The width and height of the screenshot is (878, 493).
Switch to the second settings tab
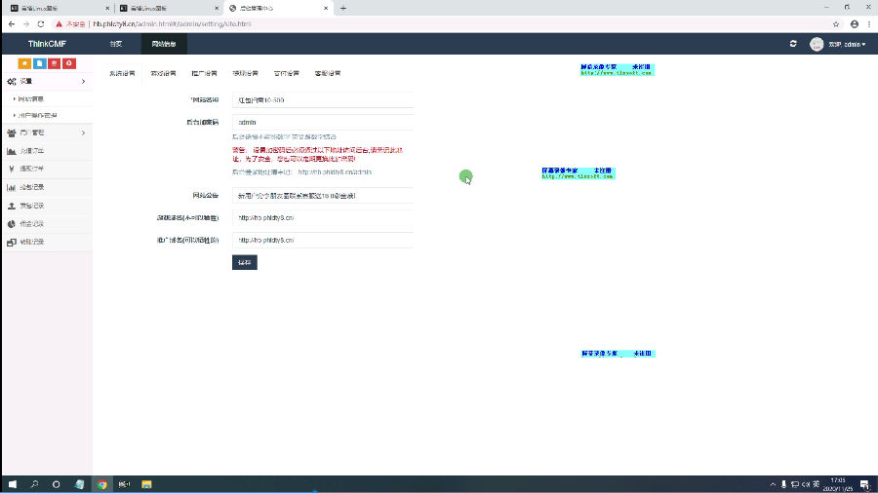[x=163, y=73]
